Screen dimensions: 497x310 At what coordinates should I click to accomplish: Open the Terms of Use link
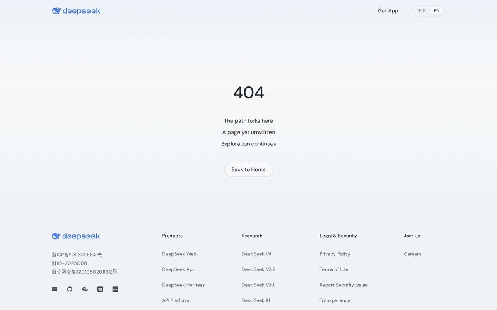coord(334,269)
